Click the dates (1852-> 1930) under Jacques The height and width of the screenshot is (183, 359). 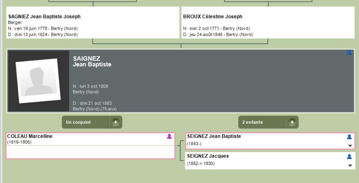[x=201, y=164]
